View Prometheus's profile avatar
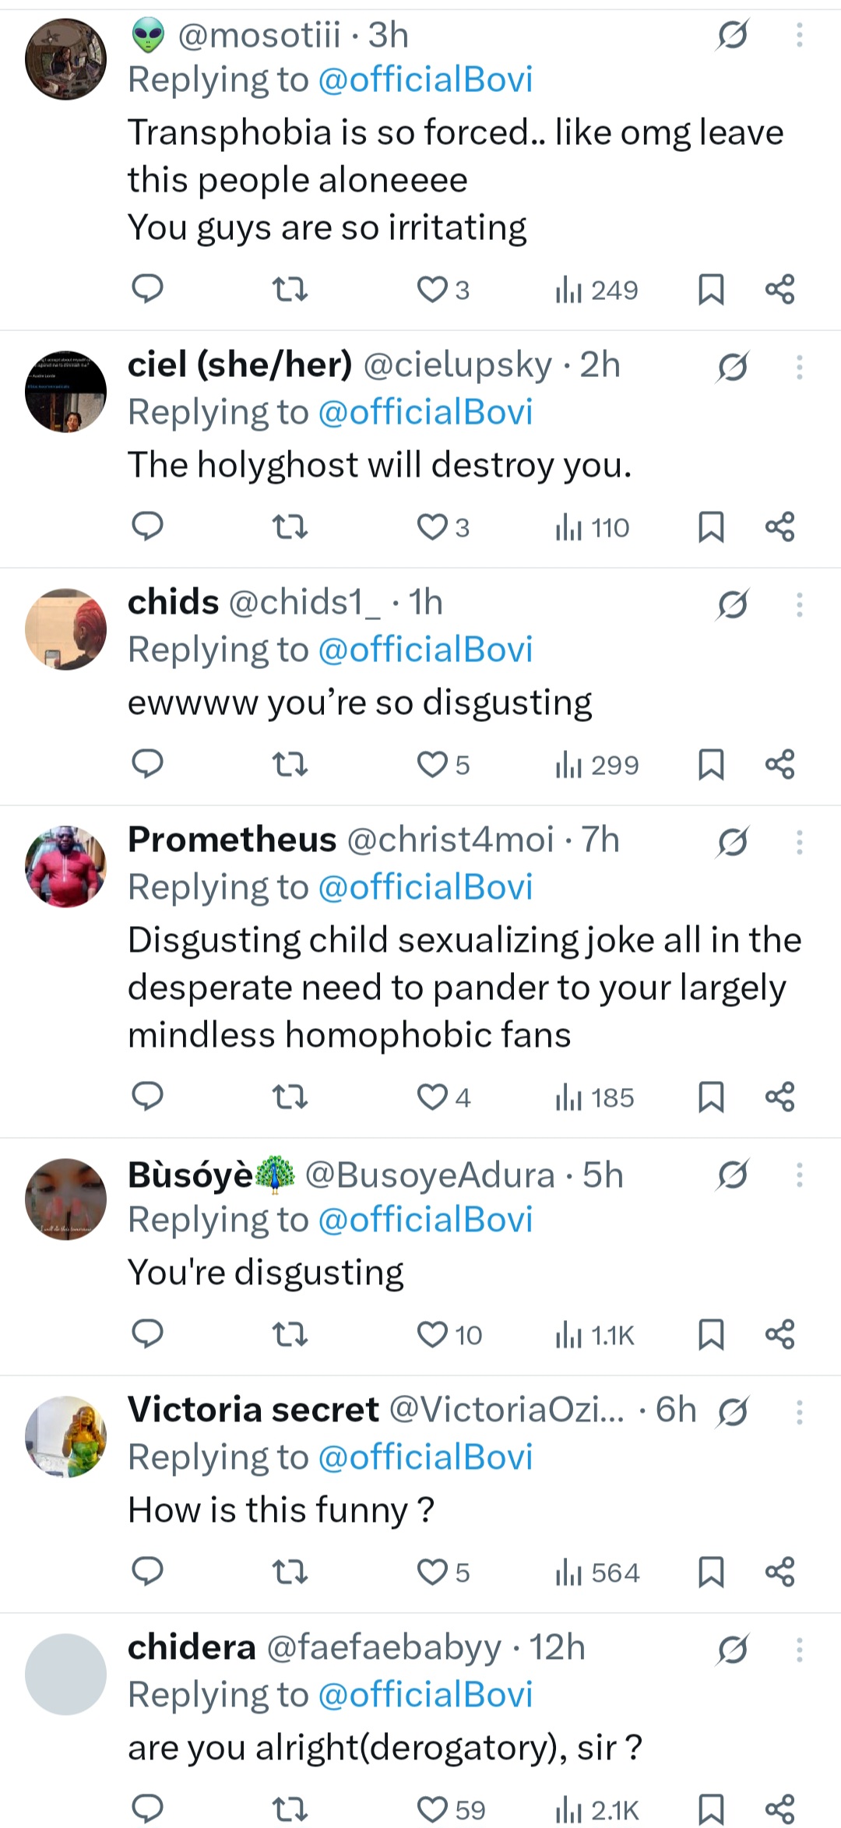The image size is (841, 1828). (x=65, y=867)
